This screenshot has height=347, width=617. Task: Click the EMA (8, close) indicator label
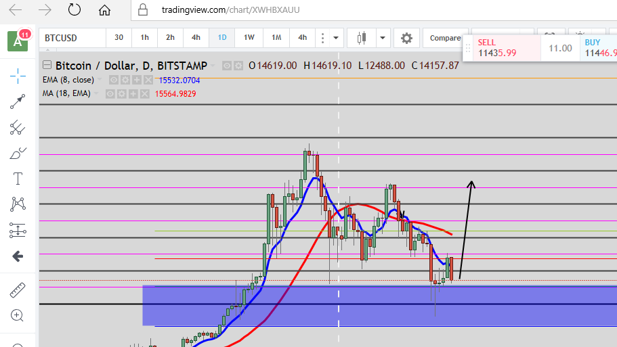point(68,80)
